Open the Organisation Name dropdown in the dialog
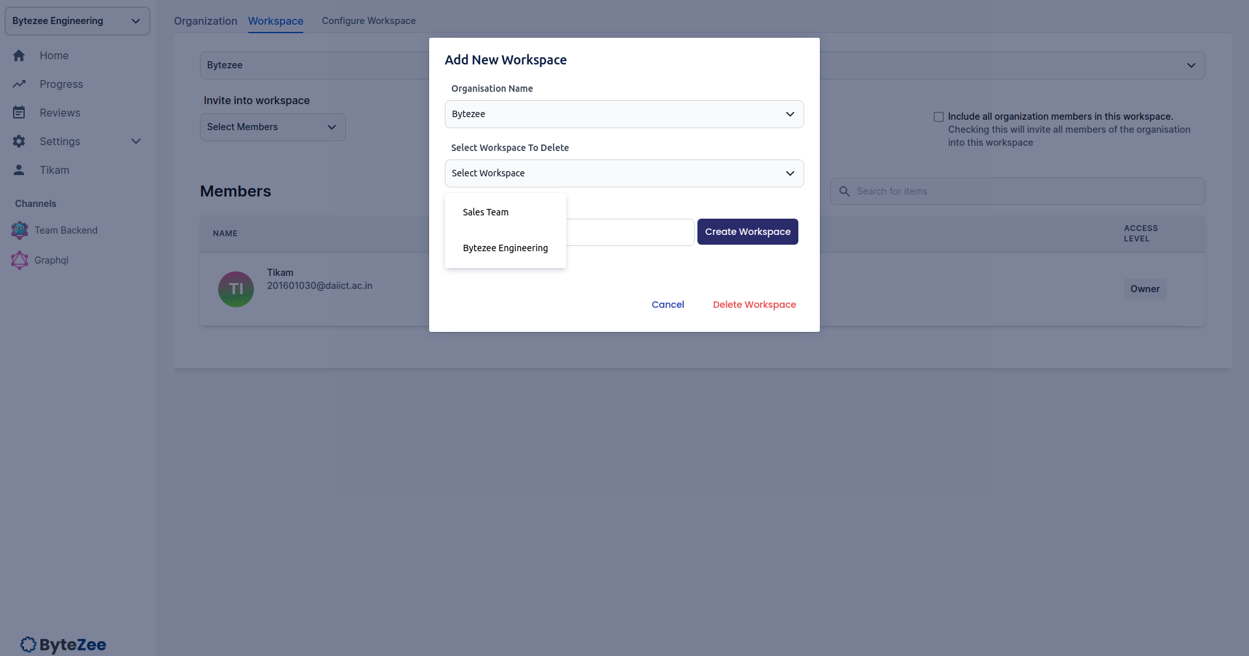Image resolution: width=1249 pixels, height=656 pixels. pos(624,114)
